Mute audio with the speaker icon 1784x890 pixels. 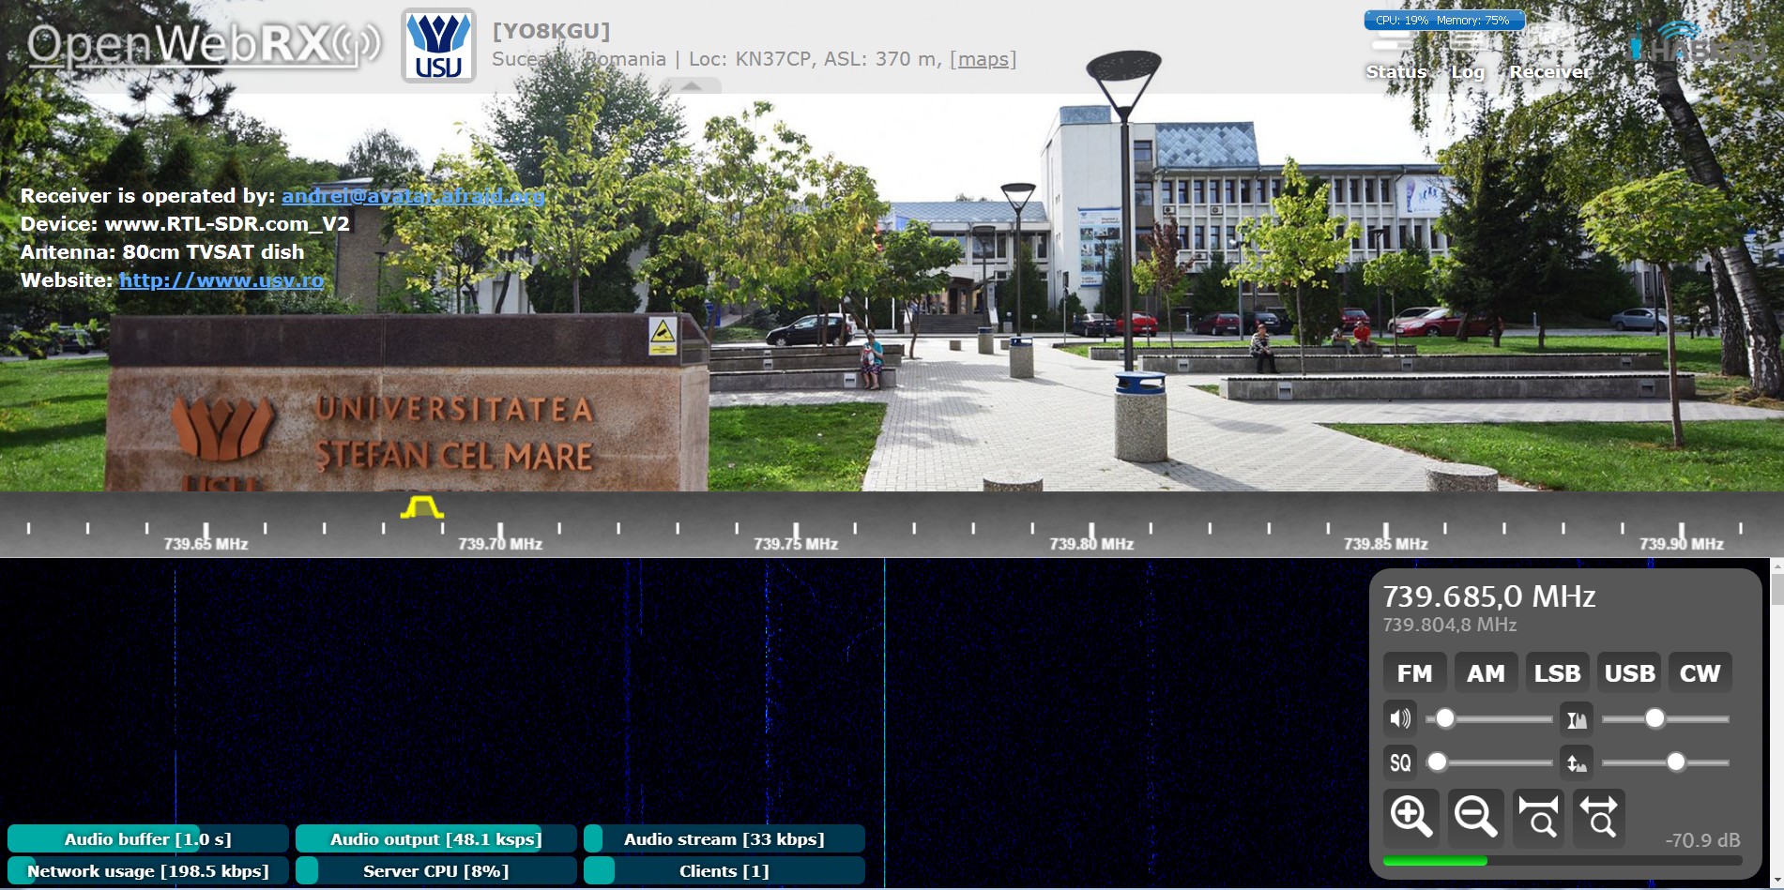coord(1400,719)
